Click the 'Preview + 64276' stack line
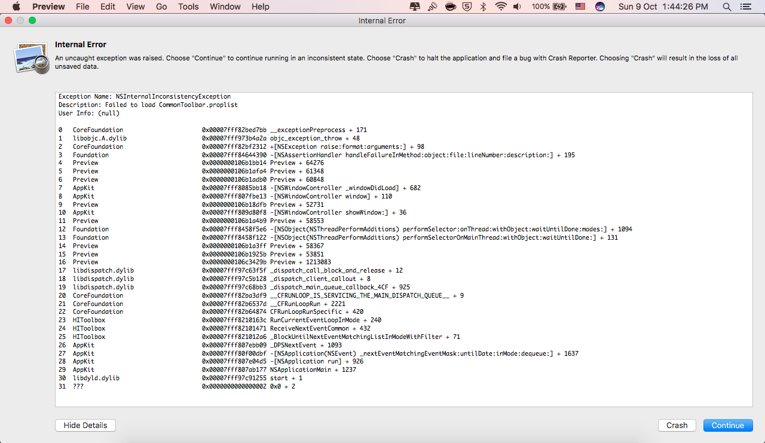Viewport: 765px width, 443px height. (x=191, y=163)
